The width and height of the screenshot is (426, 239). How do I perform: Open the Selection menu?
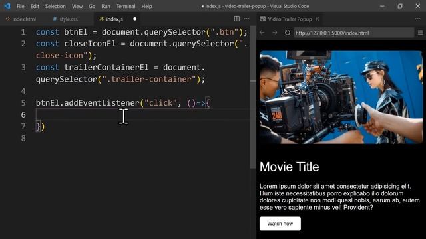(x=55, y=6)
